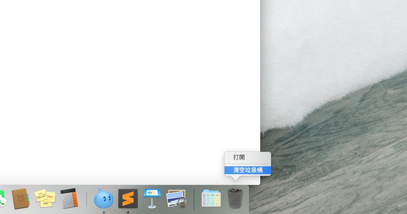This screenshot has width=407, height=214.
Task: Launch Calculator from the Dock
Action: (69, 199)
